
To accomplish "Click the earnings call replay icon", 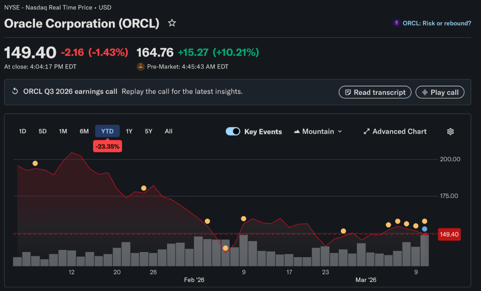I will [x=15, y=92].
